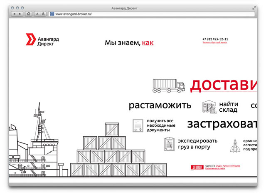Navigate forward in browser

20,14
